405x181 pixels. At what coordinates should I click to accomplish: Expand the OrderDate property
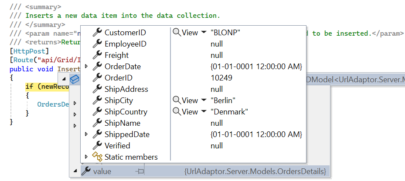pyautogui.click(x=86, y=67)
